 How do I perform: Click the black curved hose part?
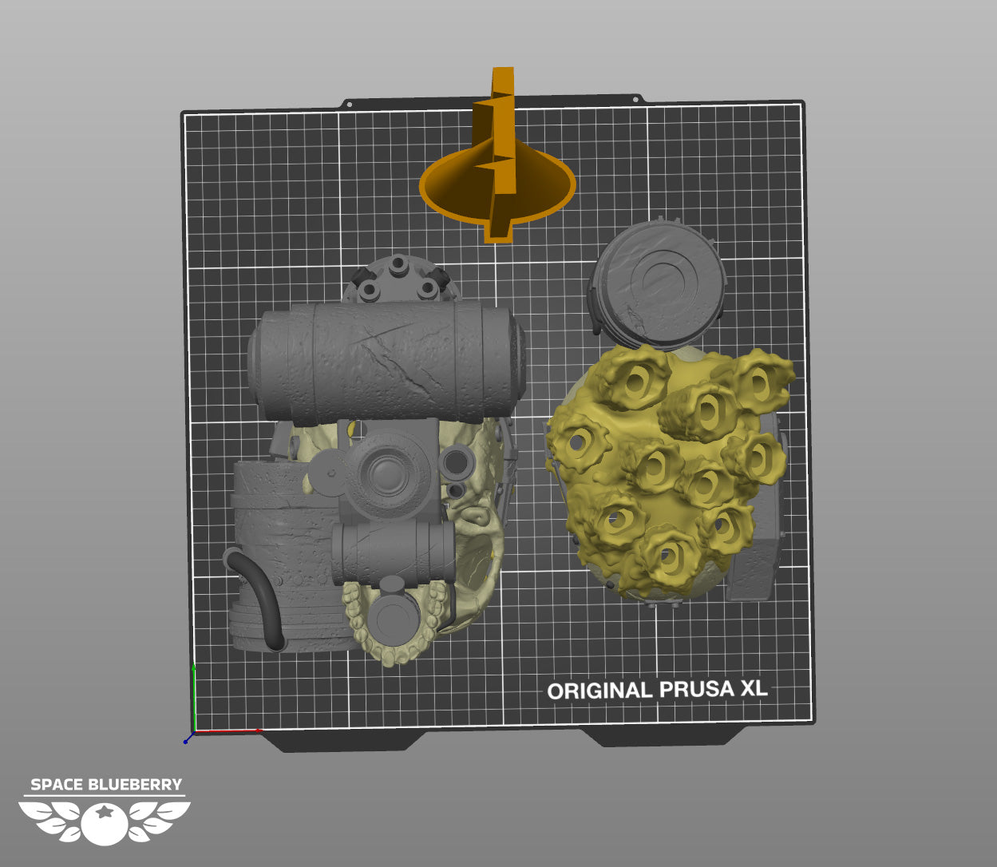pos(257,598)
